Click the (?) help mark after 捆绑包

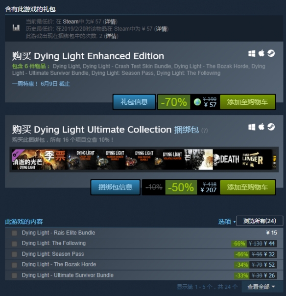[x=204, y=131]
